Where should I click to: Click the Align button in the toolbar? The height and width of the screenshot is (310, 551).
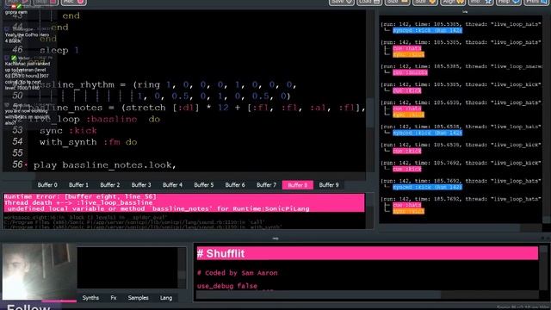click(x=453, y=2)
